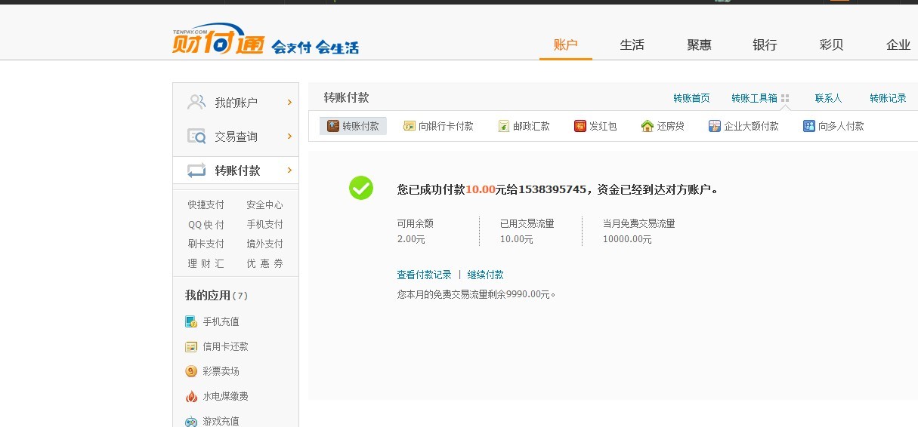This screenshot has height=427, width=918.
Task: Click the 游戏充值 gamepad icon
Action: (x=191, y=421)
